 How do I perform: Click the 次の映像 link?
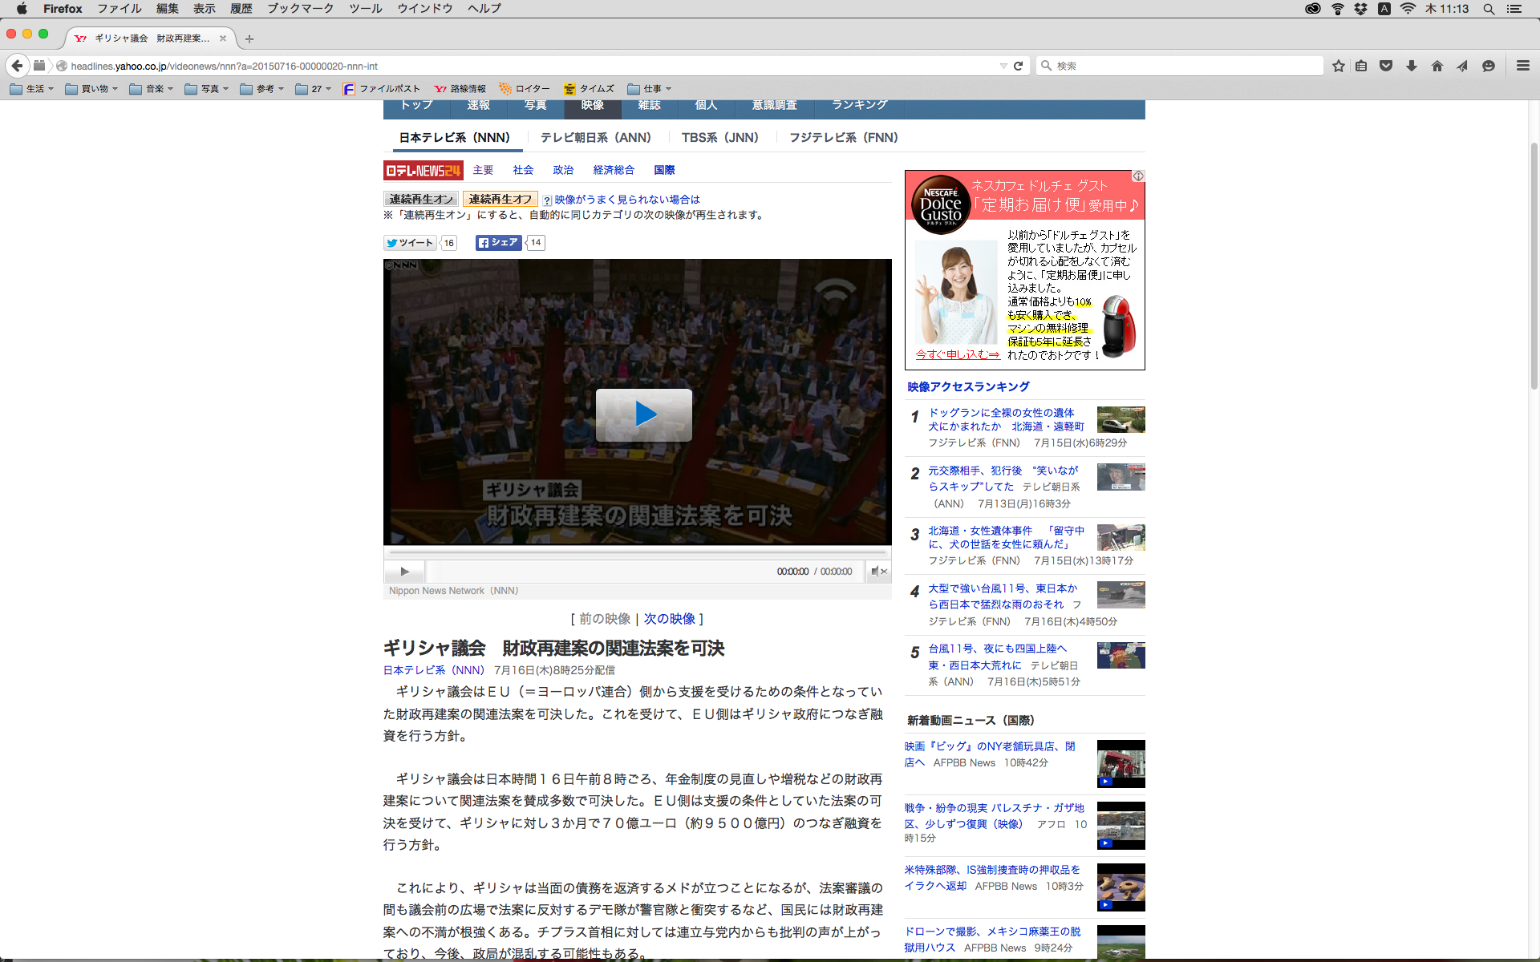[x=669, y=619]
